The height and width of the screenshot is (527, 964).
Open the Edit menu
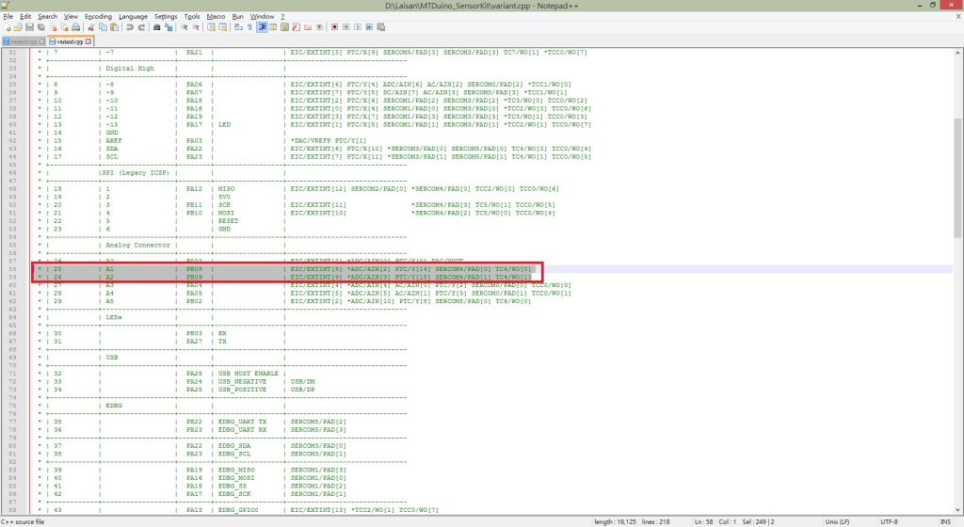tap(25, 17)
